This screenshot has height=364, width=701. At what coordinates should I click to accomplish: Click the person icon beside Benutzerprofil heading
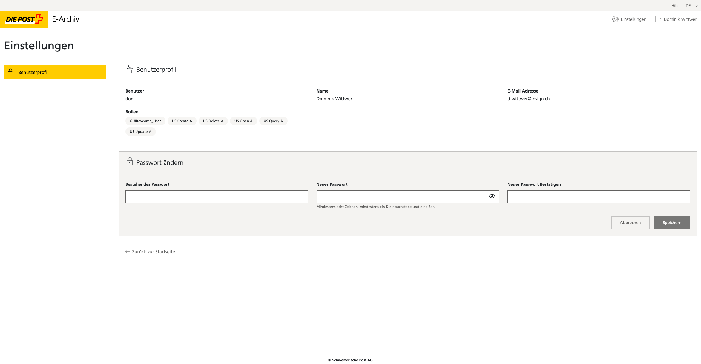(x=130, y=69)
